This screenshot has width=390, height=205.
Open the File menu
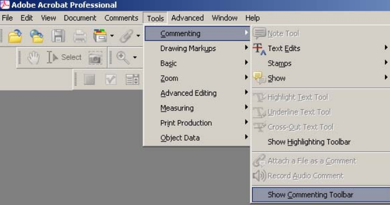[x=7, y=18]
